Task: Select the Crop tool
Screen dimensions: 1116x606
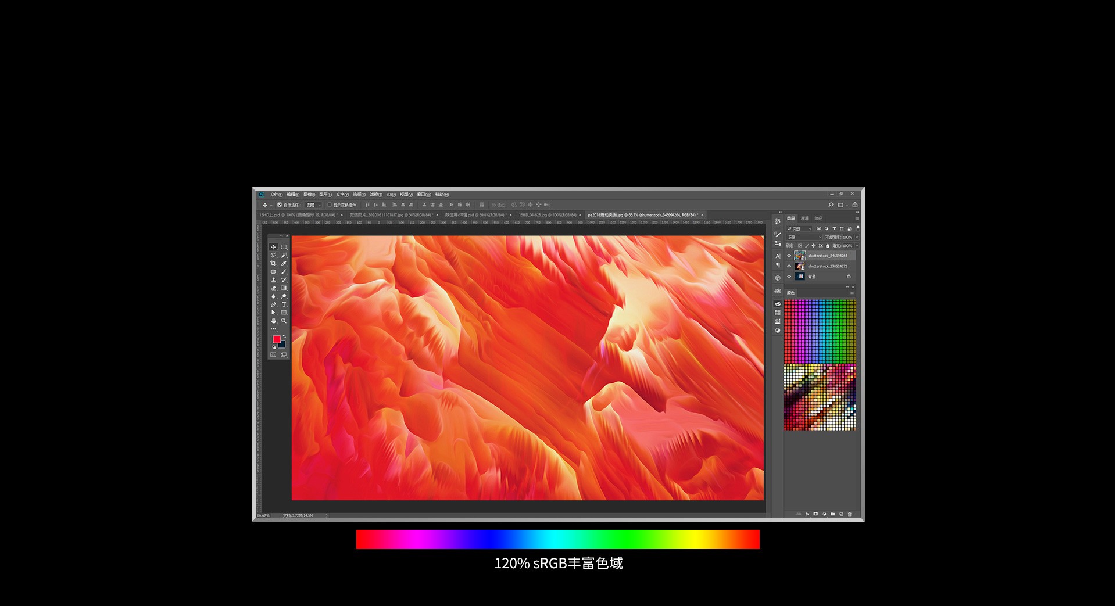Action: (x=273, y=263)
